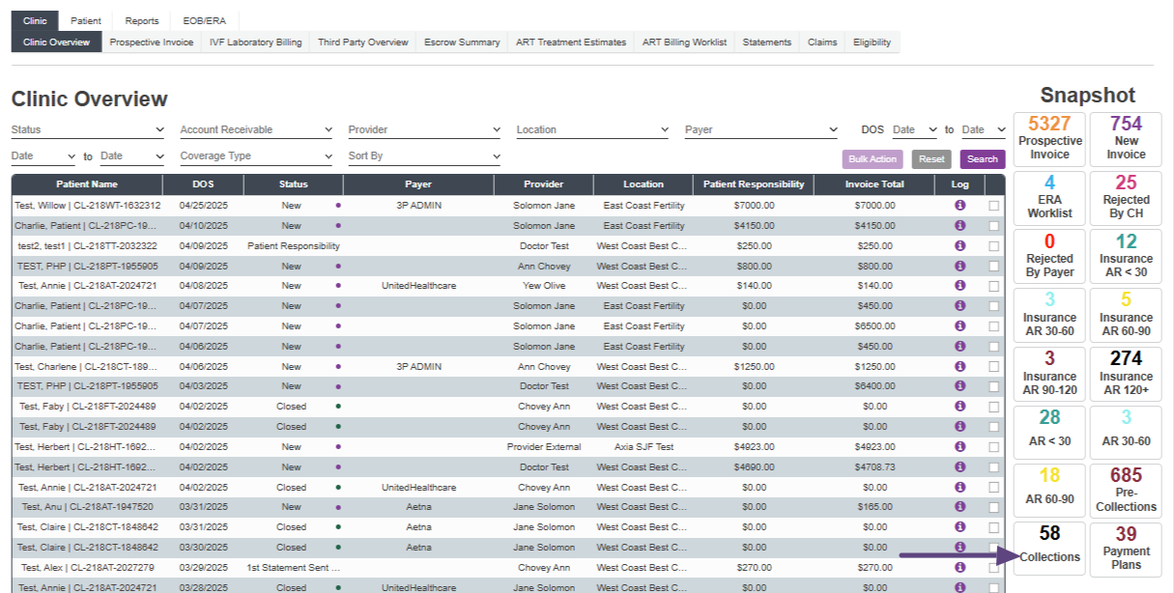Click log info icon for Test, Charlene row
The height and width of the screenshot is (593, 1174).
click(x=959, y=366)
